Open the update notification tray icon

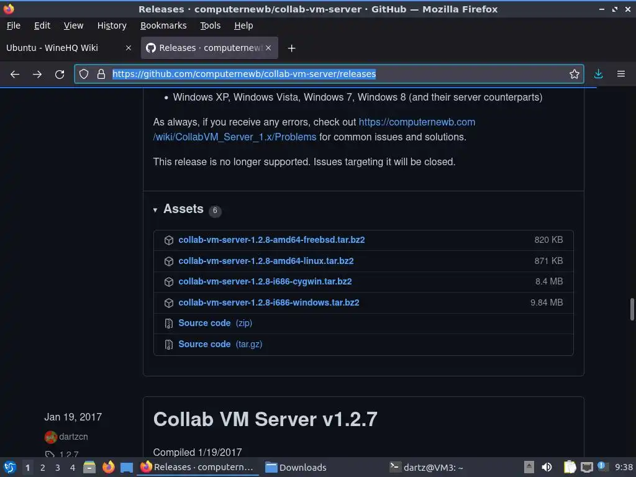[x=601, y=466]
